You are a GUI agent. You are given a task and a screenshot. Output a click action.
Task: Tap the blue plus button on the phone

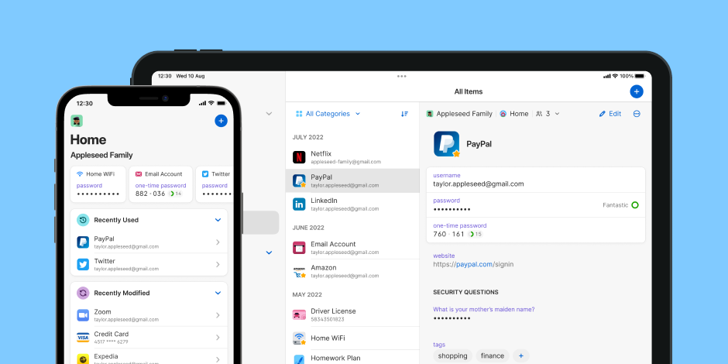(221, 121)
